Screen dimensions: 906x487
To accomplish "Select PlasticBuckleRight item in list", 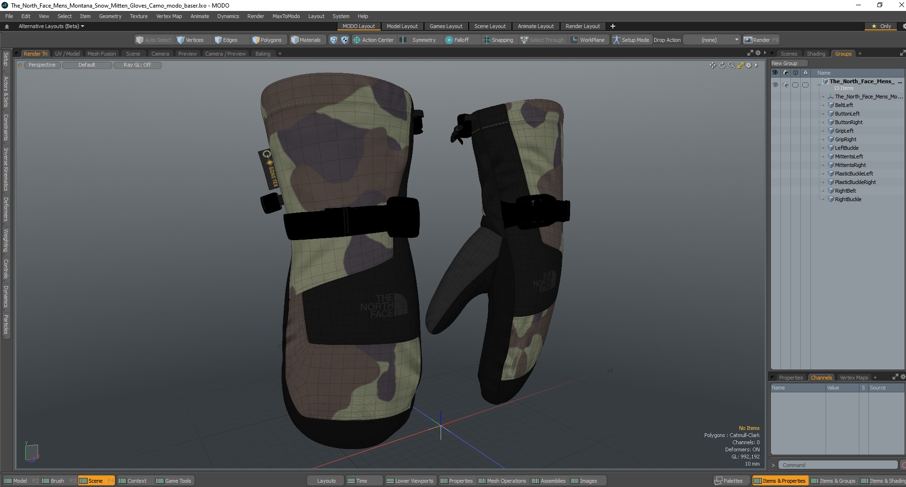I will coord(855,182).
